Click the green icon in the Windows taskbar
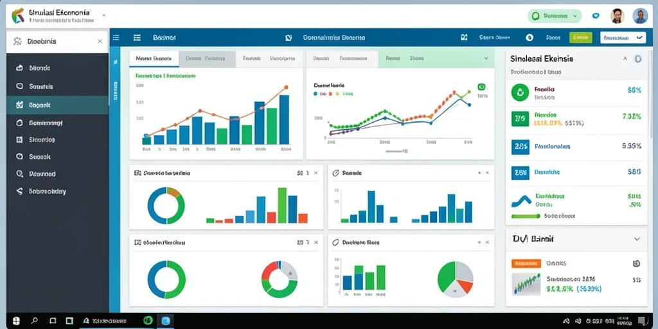The image size is (658, 329). 148,321
